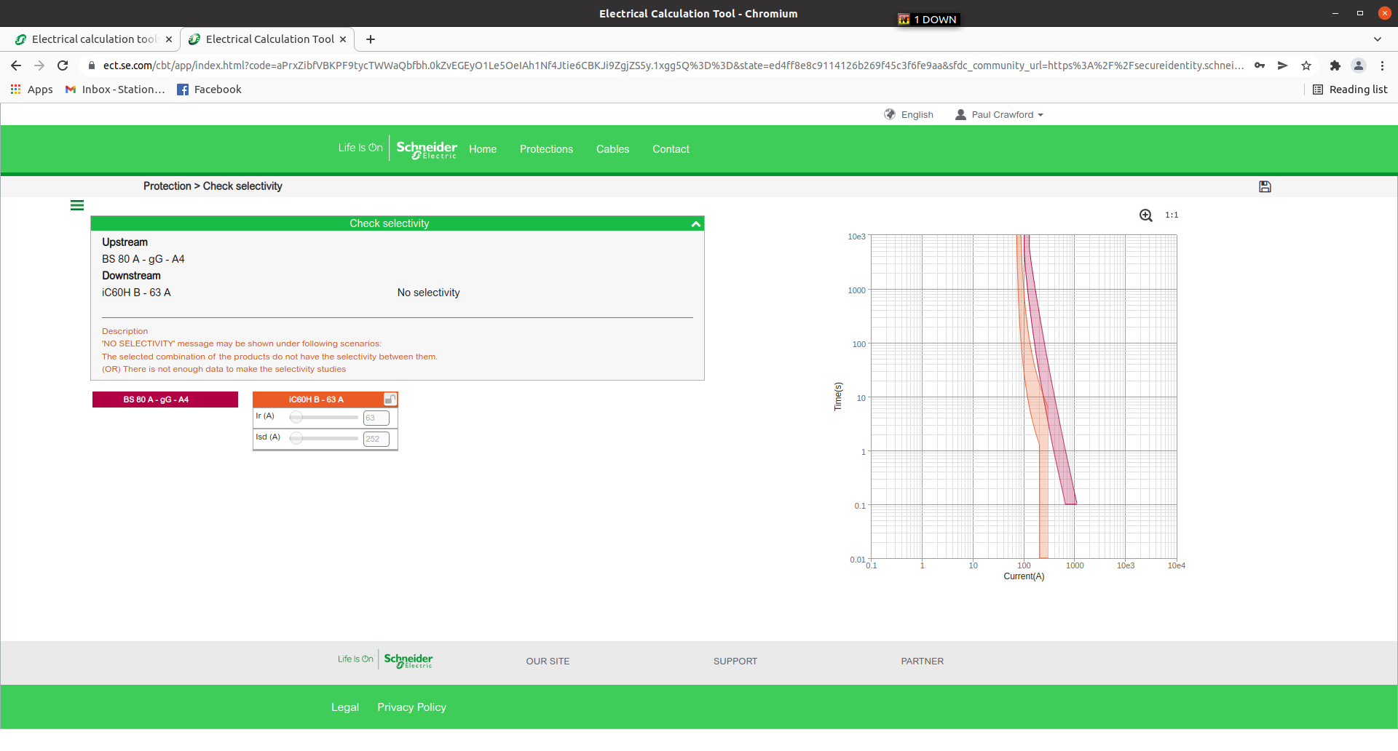Open a new browser tab
This screenshot has width=1398, height=751.
point(371,39)
